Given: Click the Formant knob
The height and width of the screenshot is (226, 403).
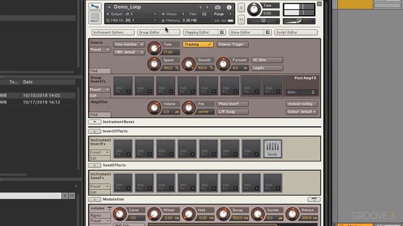Looking at the screenshot, I should click(x=223, y=64).
